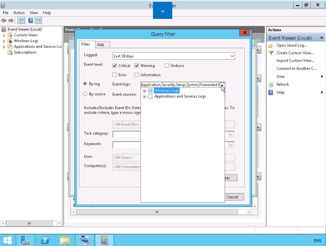Click the Forward arrow toolbar icon
Viewport: 326px width, 246px height.
point(11,20)
